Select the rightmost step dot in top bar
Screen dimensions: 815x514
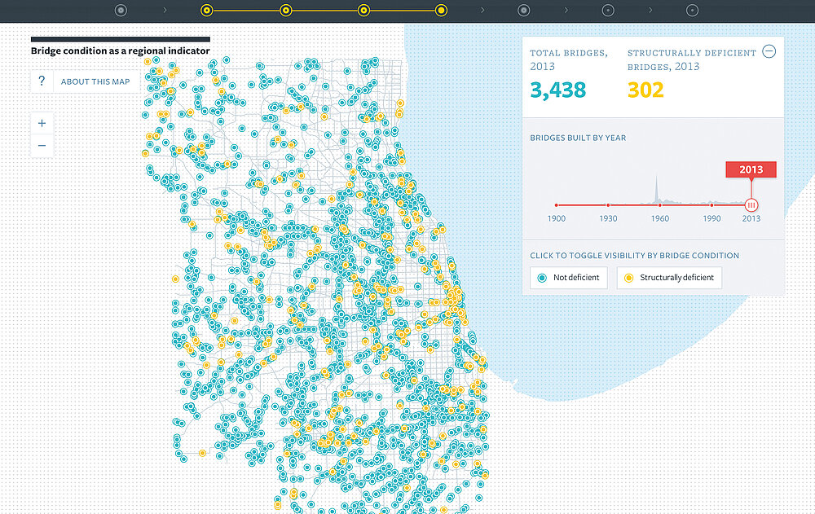[x=692, y=11]
